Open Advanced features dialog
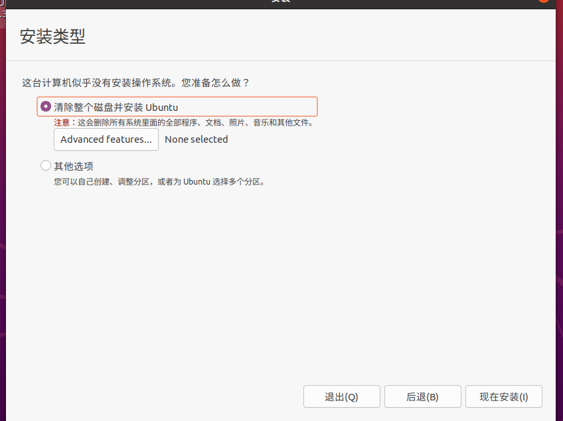The width and height of the screenshot is (563, 421). point(106,139)
